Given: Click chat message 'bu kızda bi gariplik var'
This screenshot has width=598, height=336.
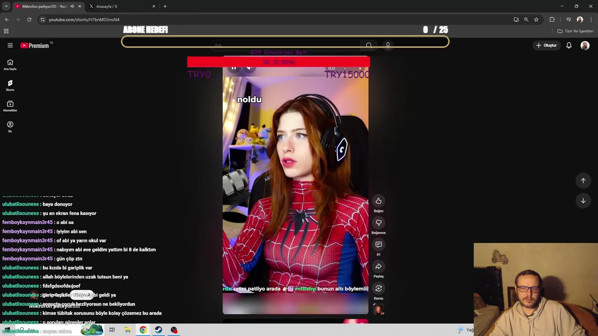Looking at the screenshot, I should point(67,268).
